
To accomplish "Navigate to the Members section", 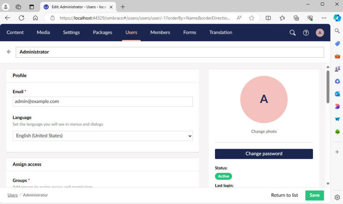I will click(160, 33).
